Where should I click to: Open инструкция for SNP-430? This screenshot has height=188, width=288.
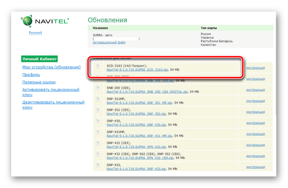coord(256,123)
